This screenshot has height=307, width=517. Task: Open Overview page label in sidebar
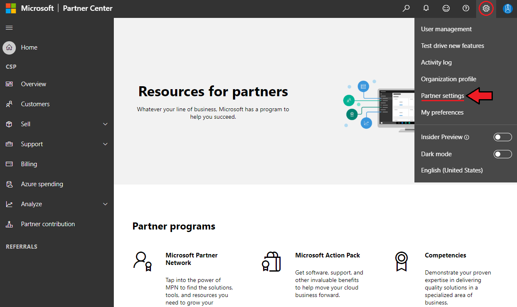[x=33, y=84]
